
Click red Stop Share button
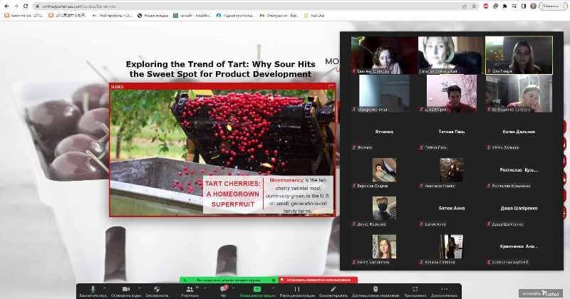[318, 280]
